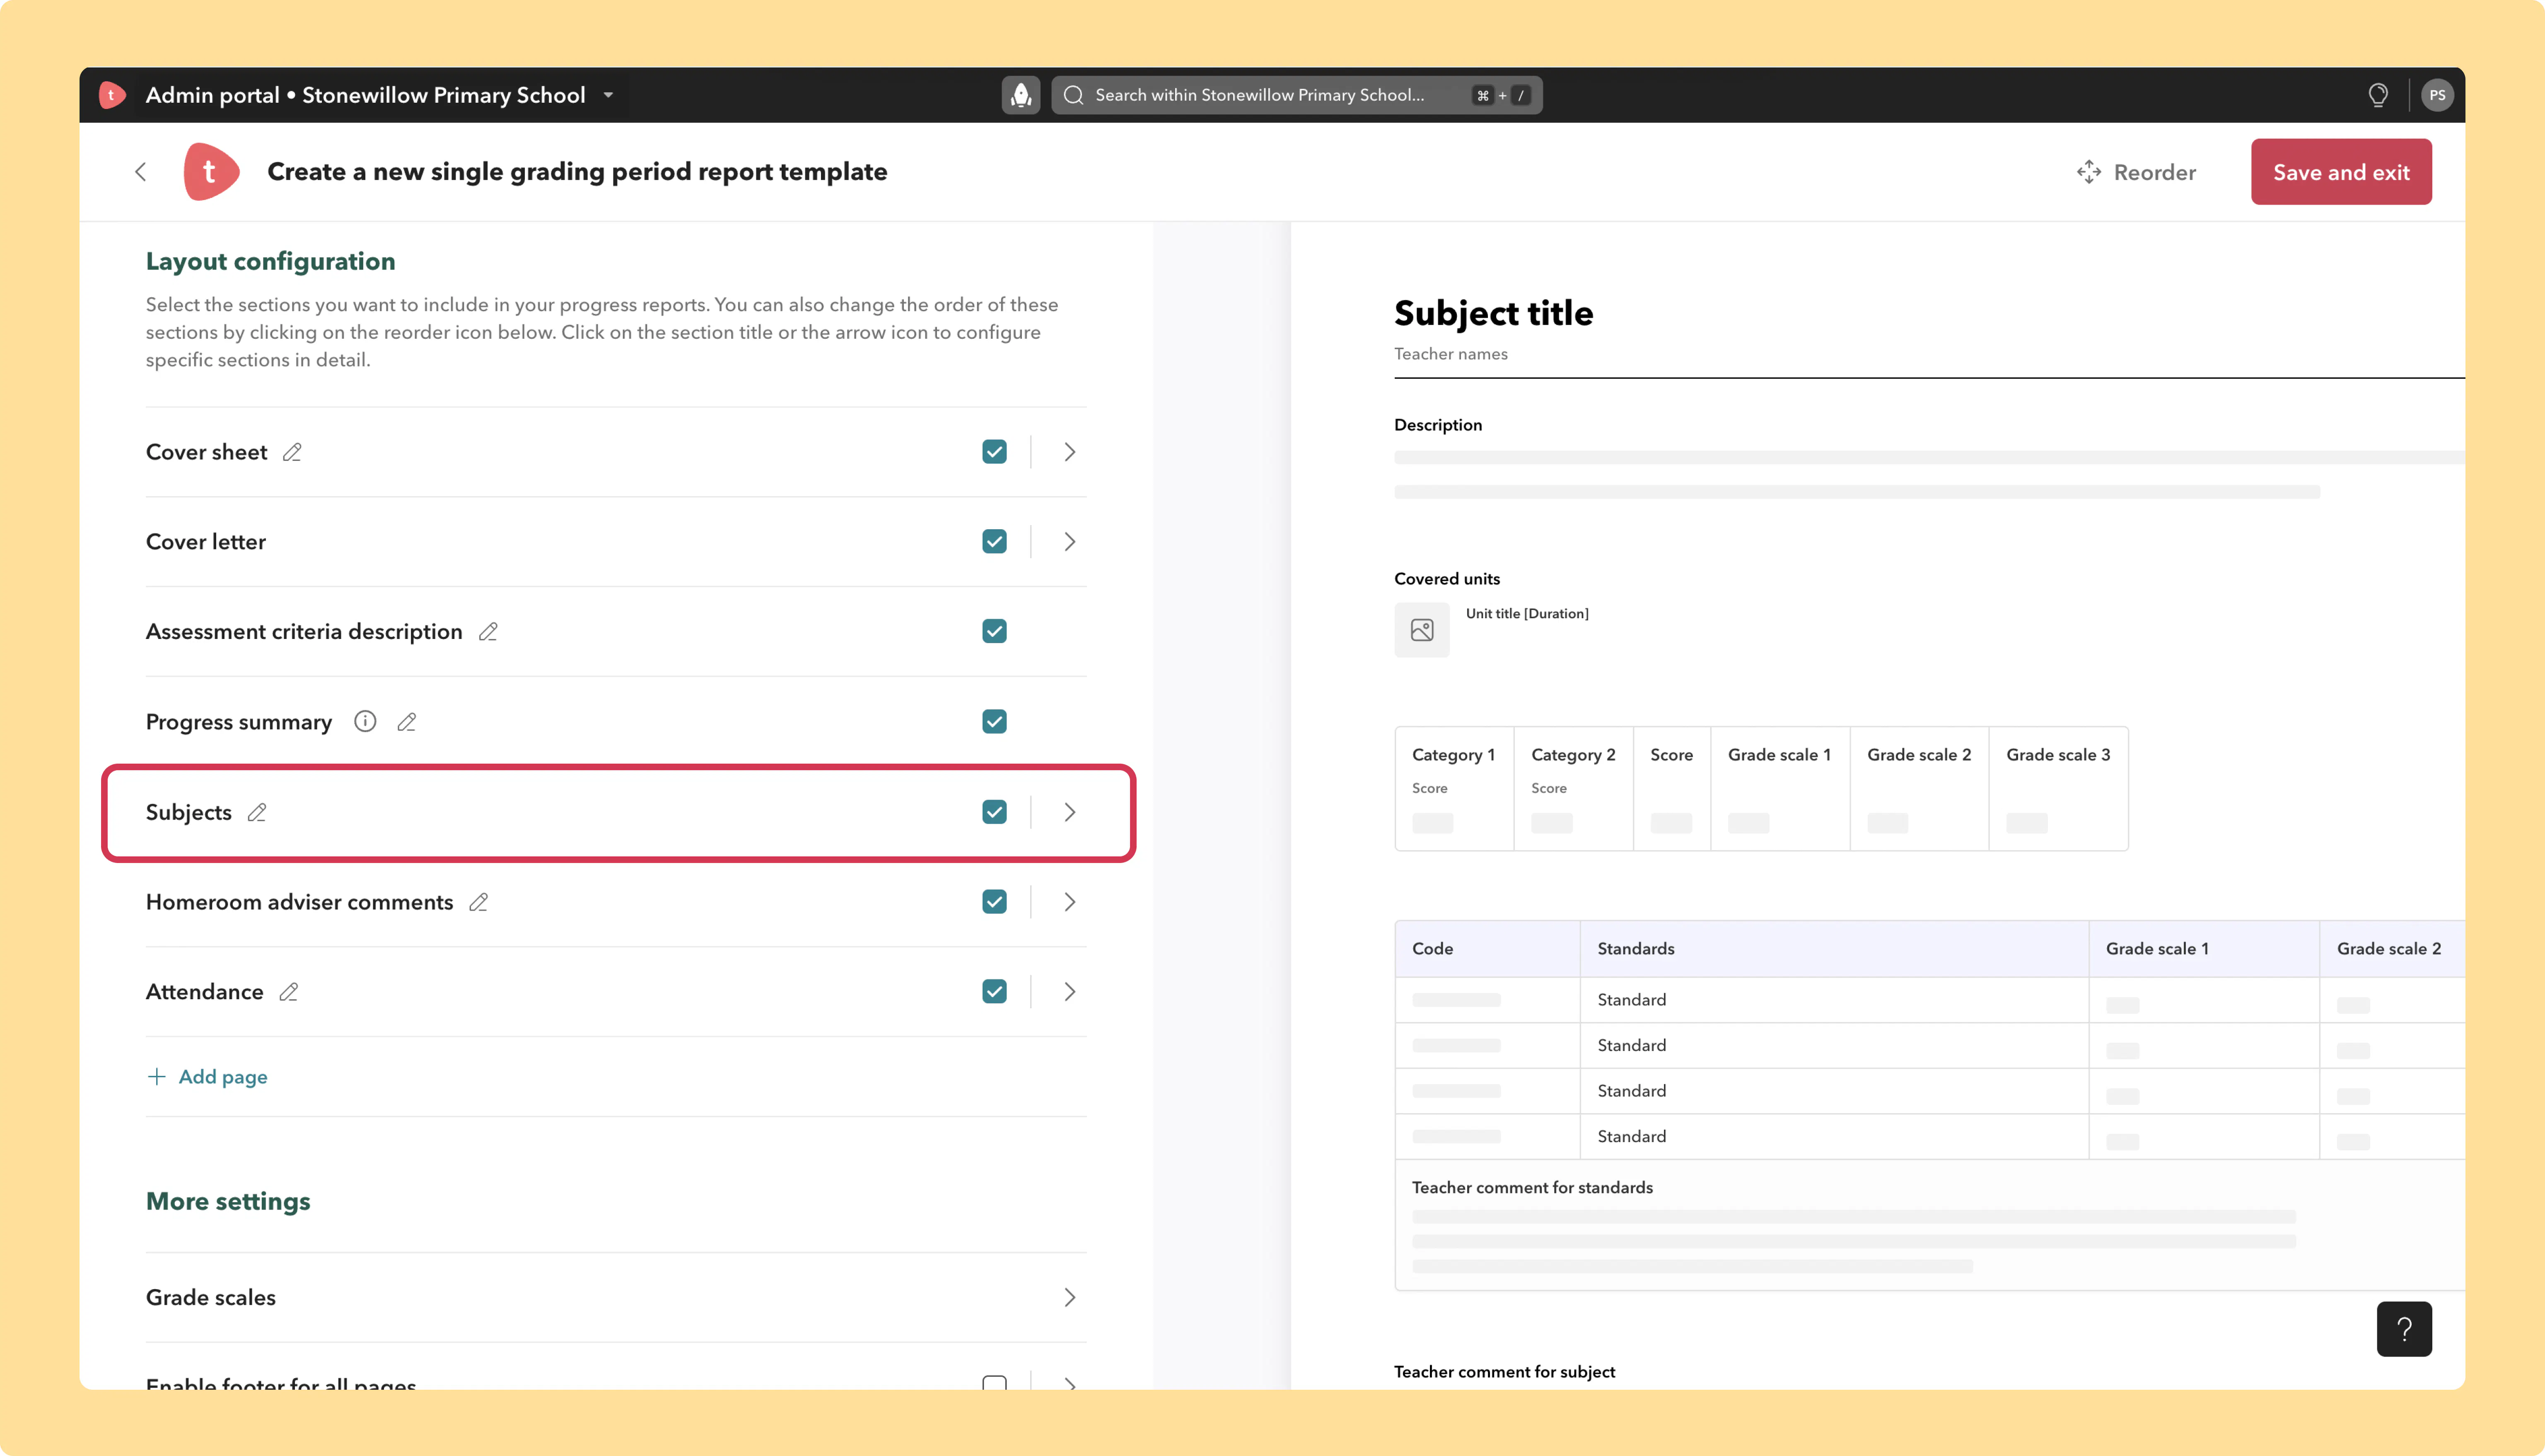Screen dimensions: 2545x1456
Task: Click the plus icon next to Add page
Action: click(x=157, y=1077)
